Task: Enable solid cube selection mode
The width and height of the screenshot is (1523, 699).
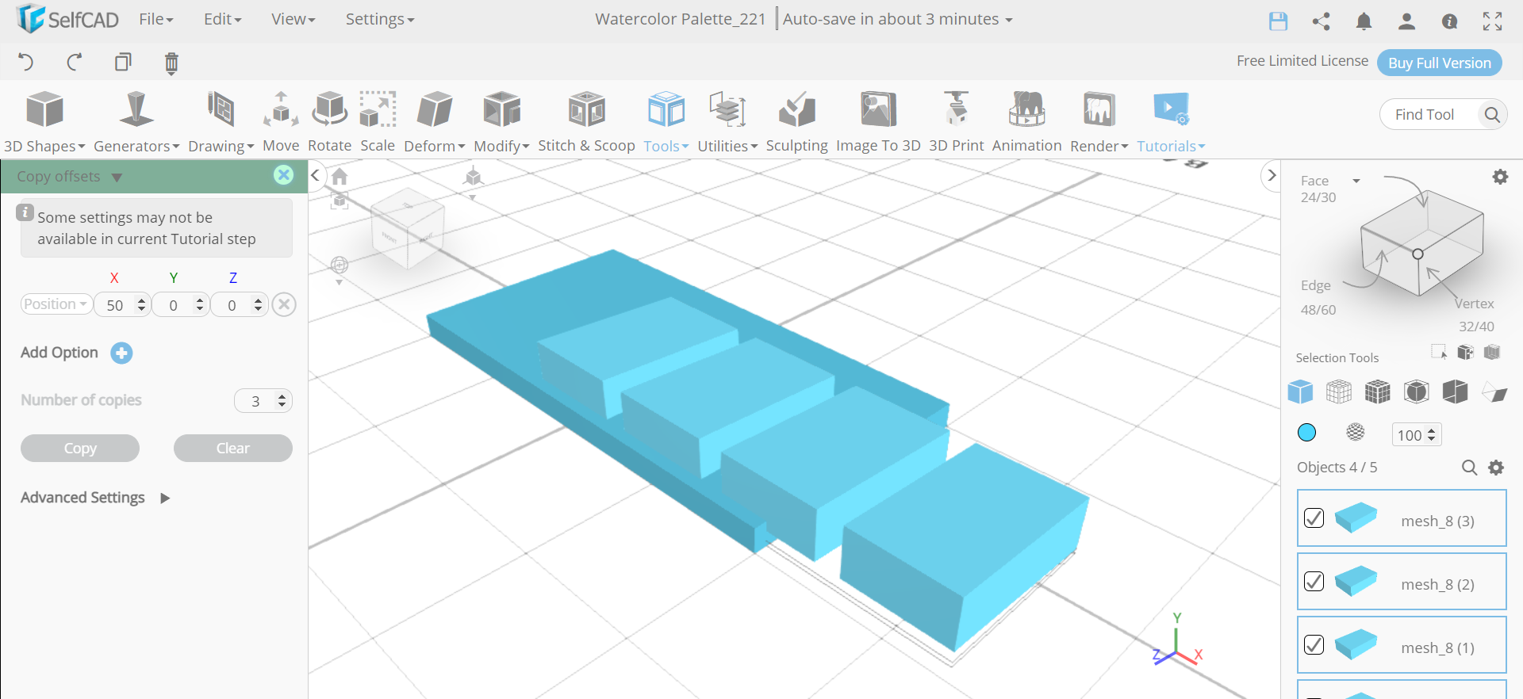Action: pyautogui.click(x=1300, y=392)
